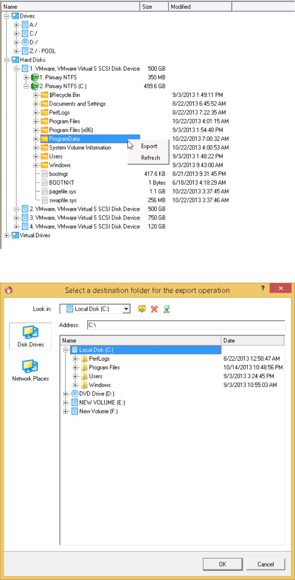
Task: Select the BOOTNXT file
Action: (62, 183)
